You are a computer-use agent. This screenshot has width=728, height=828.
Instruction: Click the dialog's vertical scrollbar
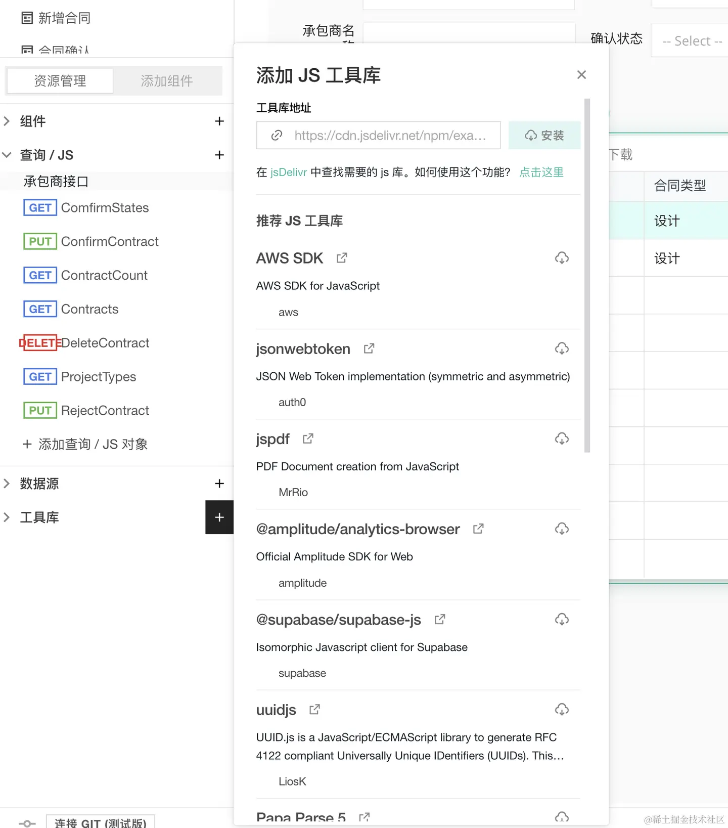(587, 276)
